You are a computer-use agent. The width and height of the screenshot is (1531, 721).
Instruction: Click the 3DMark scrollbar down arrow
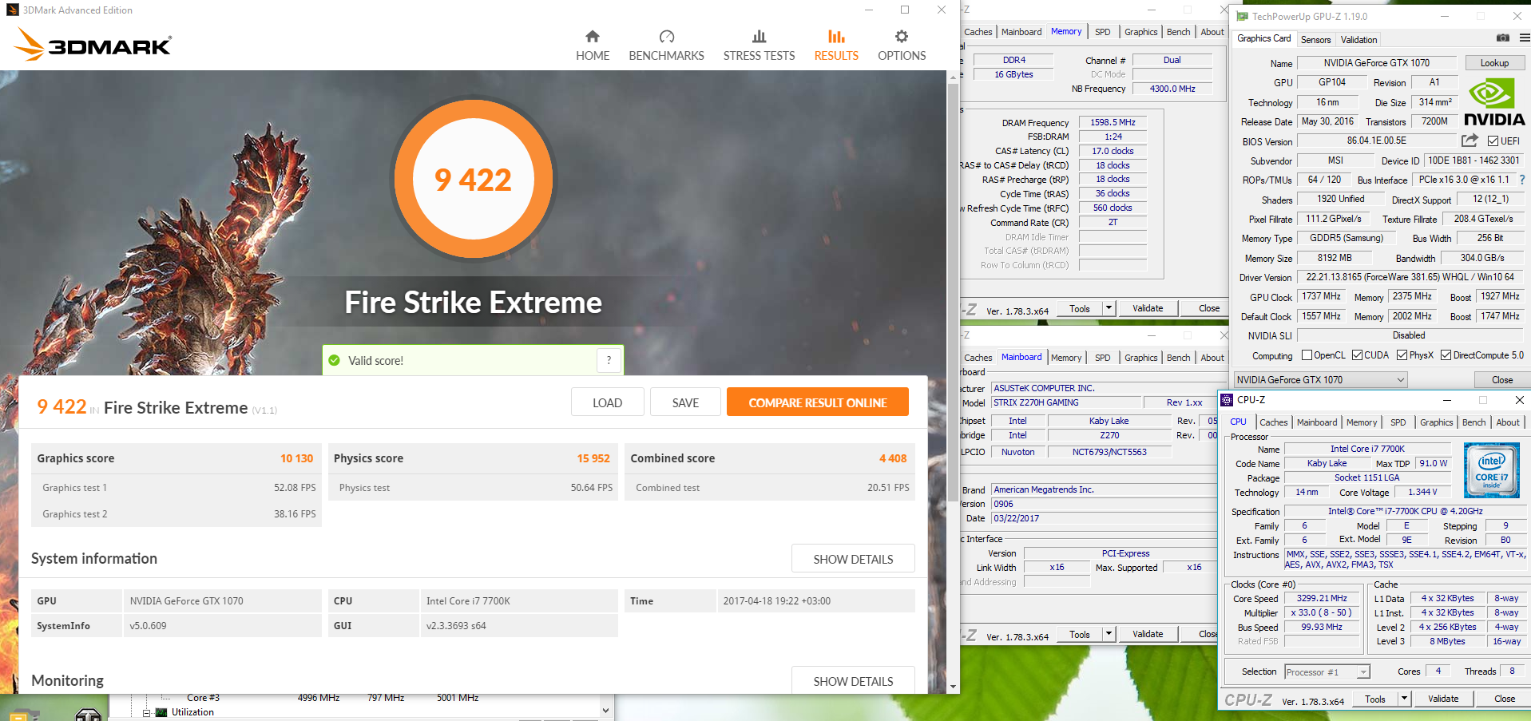953,687
